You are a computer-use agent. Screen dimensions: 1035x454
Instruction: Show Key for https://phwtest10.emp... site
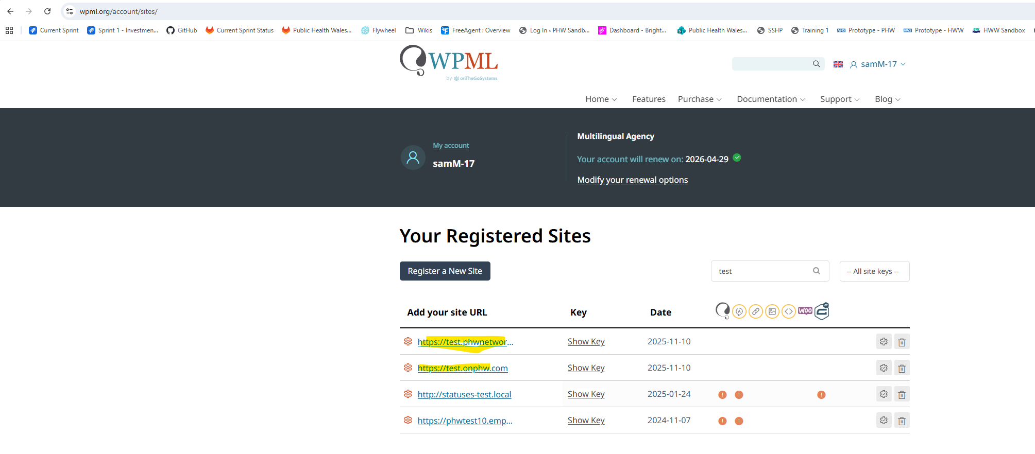586,421
